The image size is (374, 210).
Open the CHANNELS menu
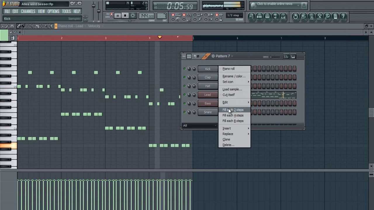click(x=28, y=11)
